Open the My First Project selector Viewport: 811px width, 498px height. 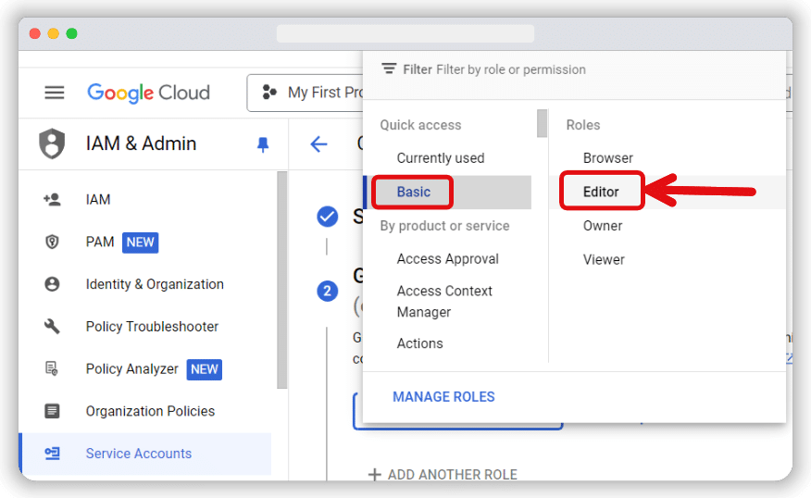pyautogui.click(x=306, y=93)
